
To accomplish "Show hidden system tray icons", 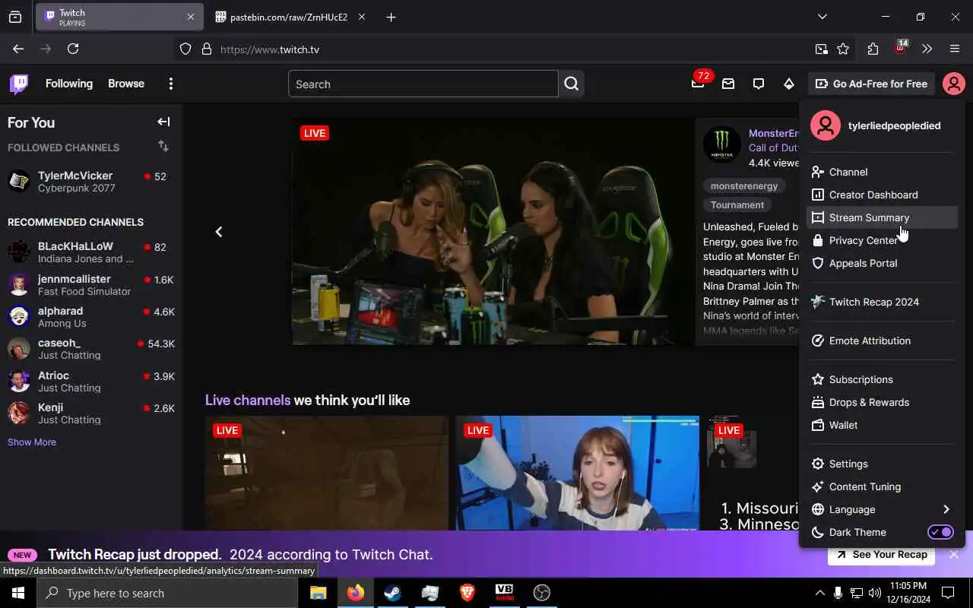I will coord(819,593).
